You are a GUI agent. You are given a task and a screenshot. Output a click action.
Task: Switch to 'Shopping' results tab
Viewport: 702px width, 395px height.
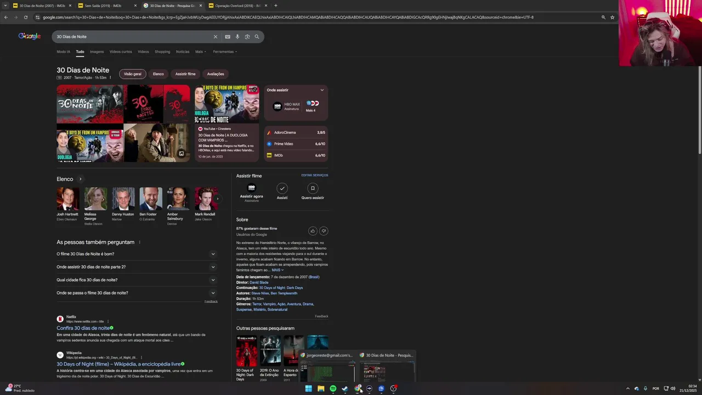point(162,52)
